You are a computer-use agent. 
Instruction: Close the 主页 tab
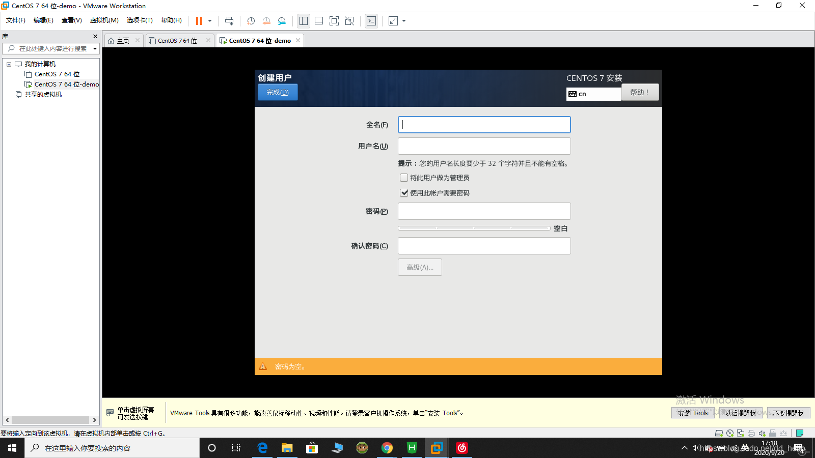click(x=137, y=40)
